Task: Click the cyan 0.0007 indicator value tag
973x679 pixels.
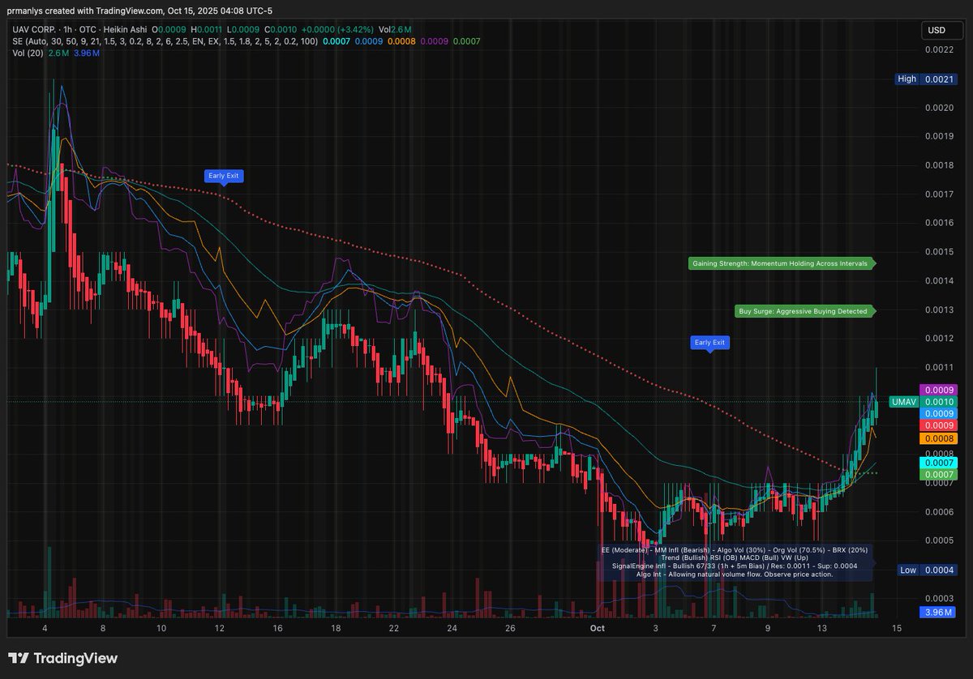Action: pyautogui.click(x=939, y=462)
